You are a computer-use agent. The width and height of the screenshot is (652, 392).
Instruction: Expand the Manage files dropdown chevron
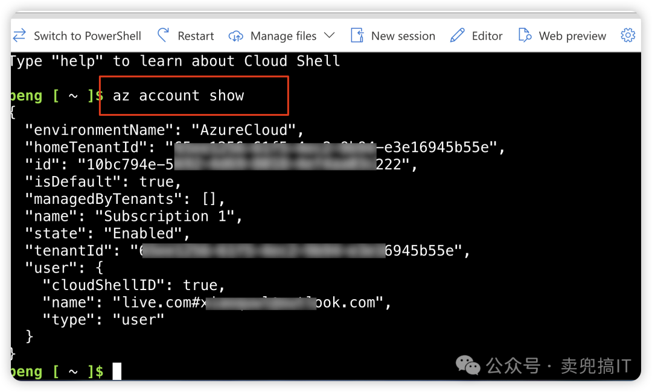(x=330, y=36)
